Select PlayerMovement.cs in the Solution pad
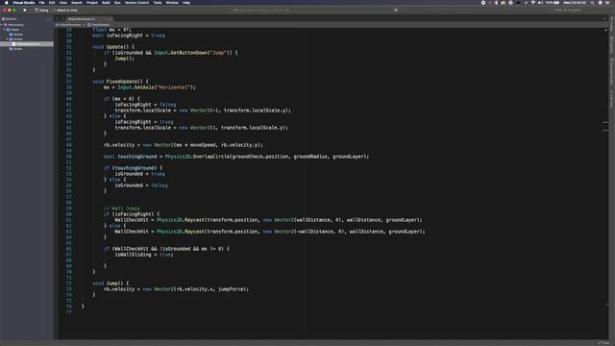The width and height of the screenshot is (615, 346). click(28, 44)
